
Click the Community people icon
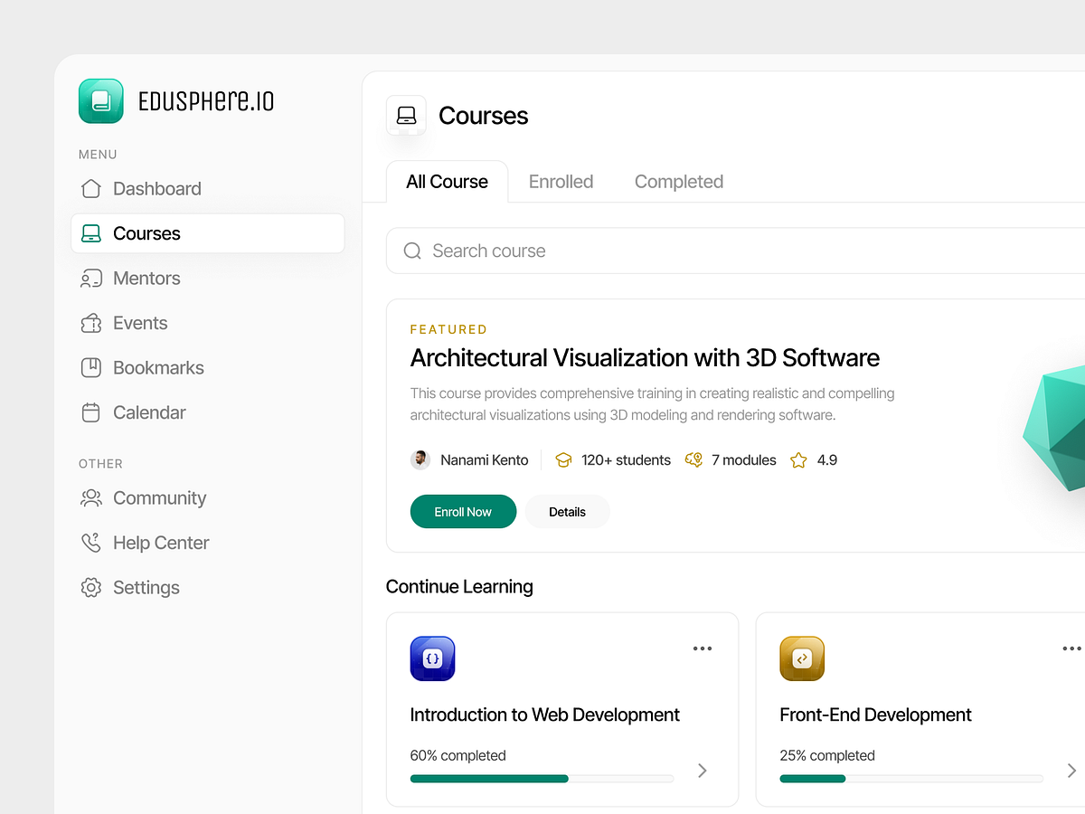[x=91, y=498]
